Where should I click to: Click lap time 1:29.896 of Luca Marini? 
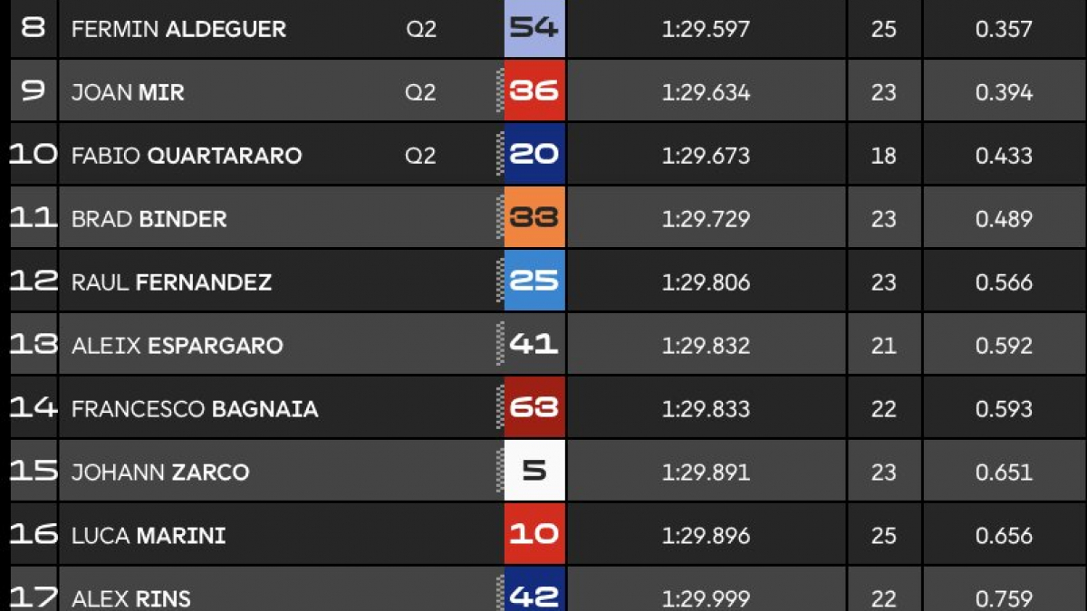click(x=706, y=536)
